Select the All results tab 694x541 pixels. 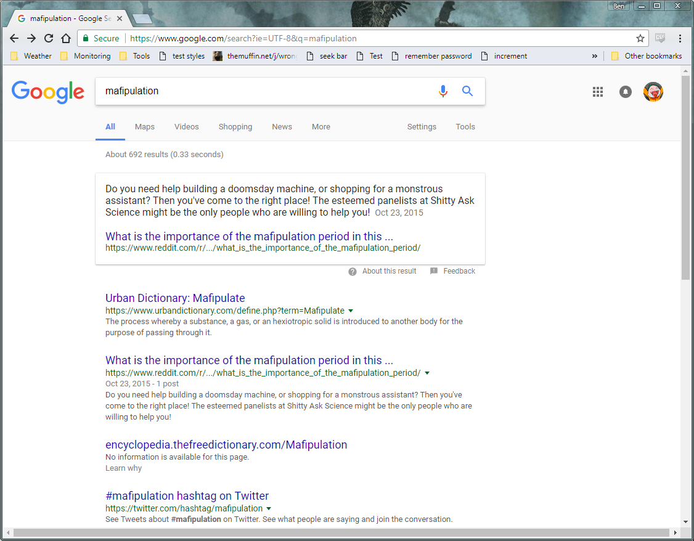click(110, 127)
